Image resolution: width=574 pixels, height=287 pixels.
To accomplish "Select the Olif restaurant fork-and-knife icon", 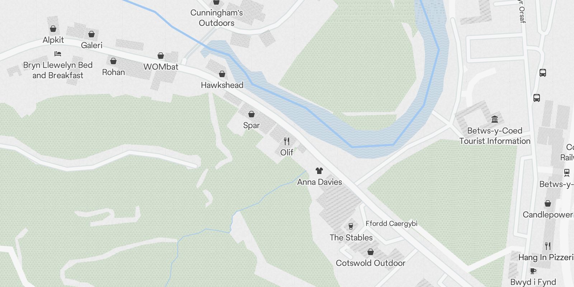I will point(287,141).
